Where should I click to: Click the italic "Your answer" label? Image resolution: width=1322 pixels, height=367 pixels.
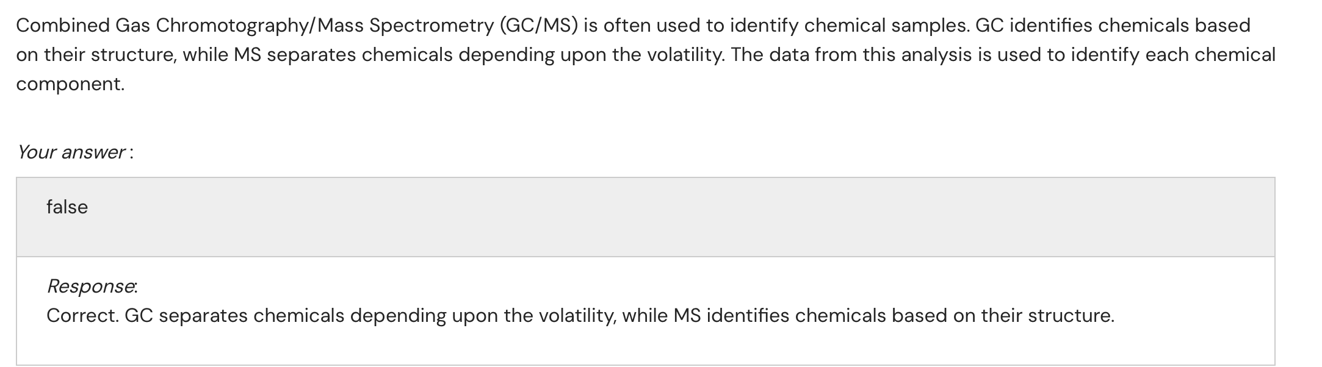pos(71,152)
